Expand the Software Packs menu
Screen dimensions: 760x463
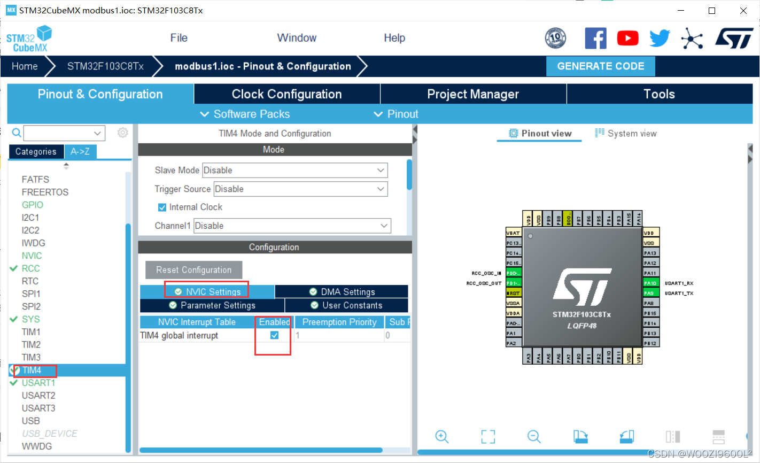point(245,114)
